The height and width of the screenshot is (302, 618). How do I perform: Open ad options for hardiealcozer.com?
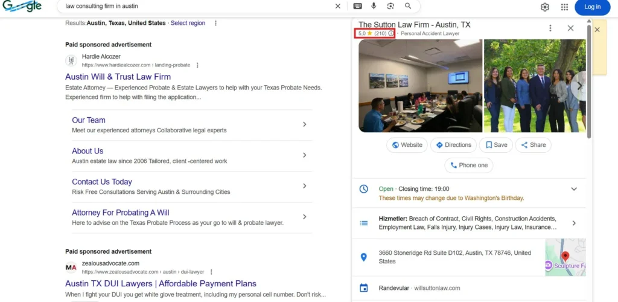pyautogui.click(x=197, y=65)
